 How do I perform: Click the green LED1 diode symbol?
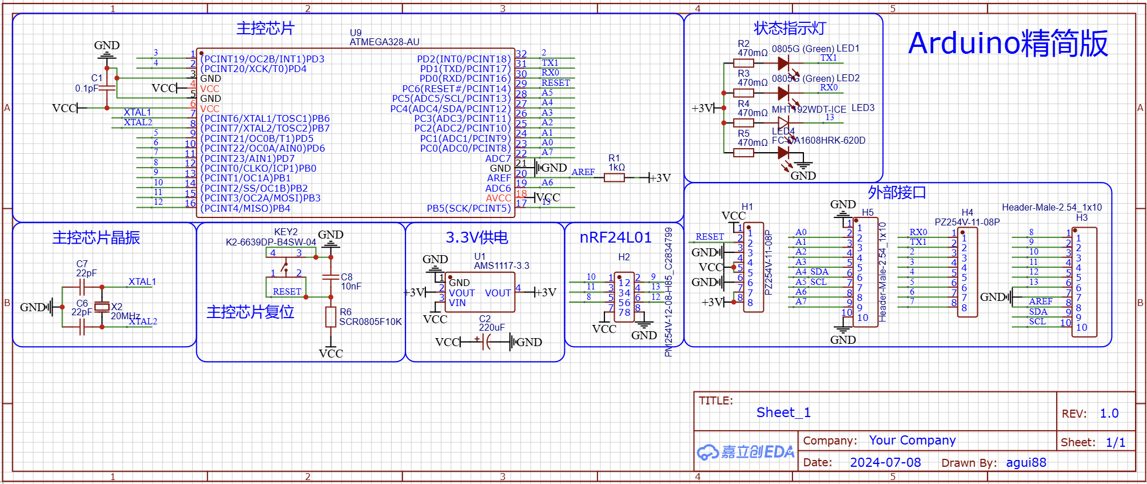coord(783,63)
